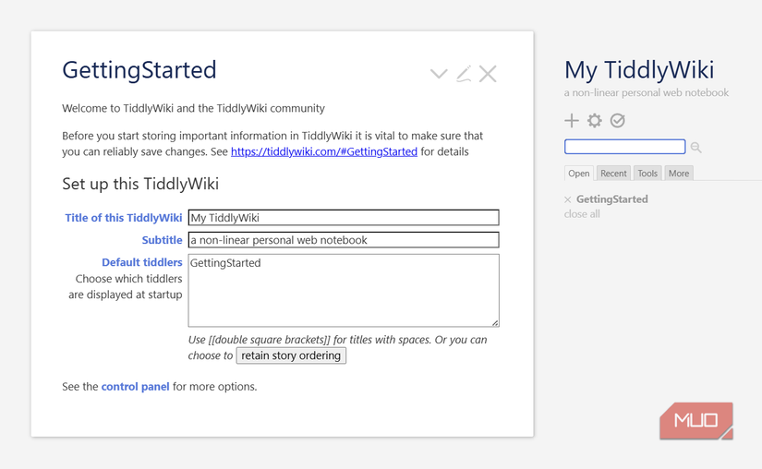The height and width of the screenshot is (469, 762).
Task: Click the new tiddler plus icon
Action: tap(572, 121)
